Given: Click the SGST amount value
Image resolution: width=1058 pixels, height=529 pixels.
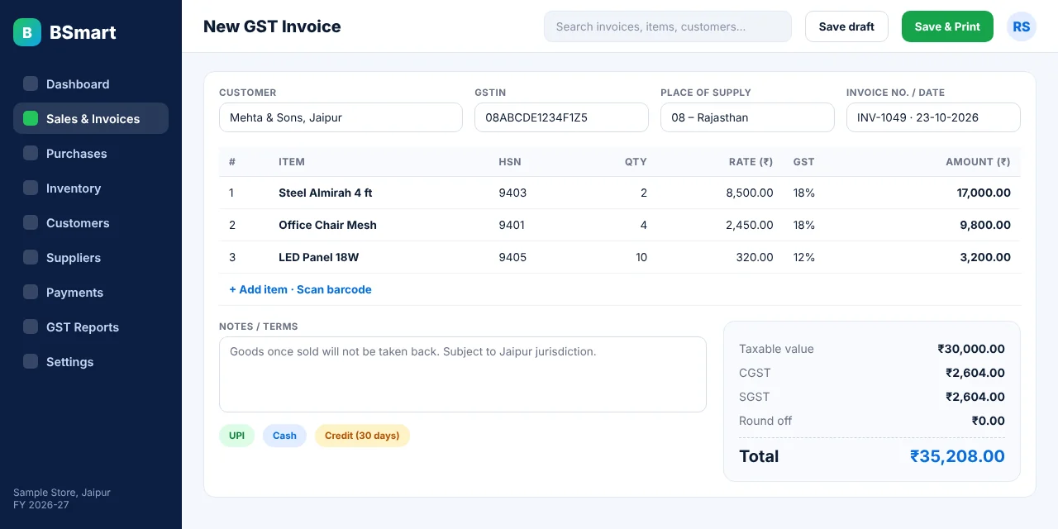Looking at the screenshot, I should (x=975, y=397).
